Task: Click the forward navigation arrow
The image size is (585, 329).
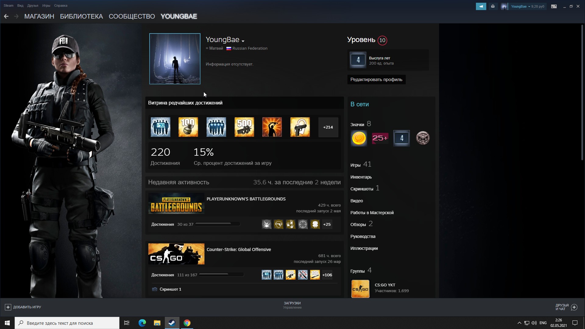Action: [x=16, y=16]
